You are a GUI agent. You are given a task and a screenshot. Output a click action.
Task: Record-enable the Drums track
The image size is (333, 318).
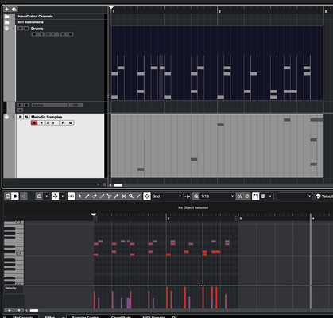pos(34,34)
